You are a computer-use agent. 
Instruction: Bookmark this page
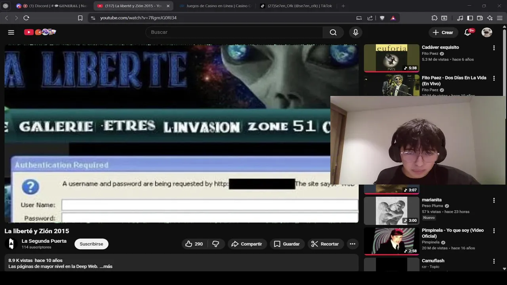(x=80, y=18)
